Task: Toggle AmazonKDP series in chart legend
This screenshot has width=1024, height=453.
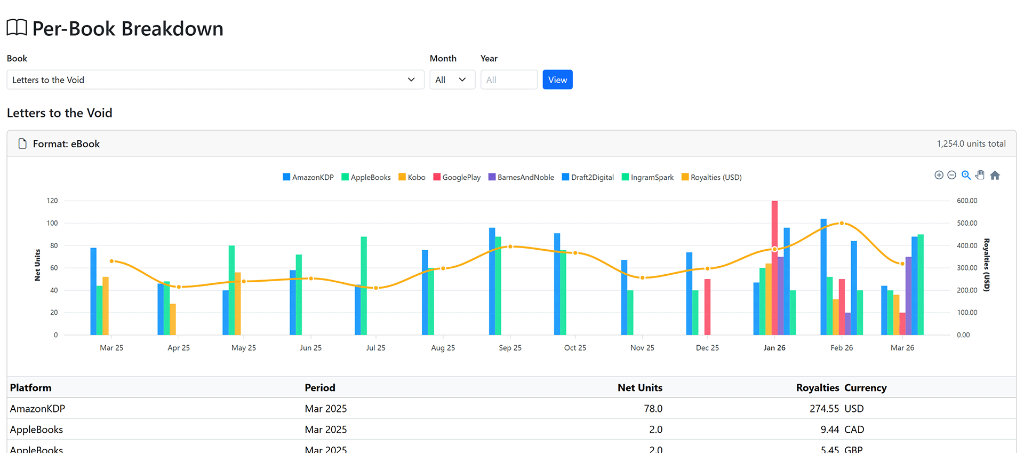Action: pyautogui.click(x=308, y=177)
